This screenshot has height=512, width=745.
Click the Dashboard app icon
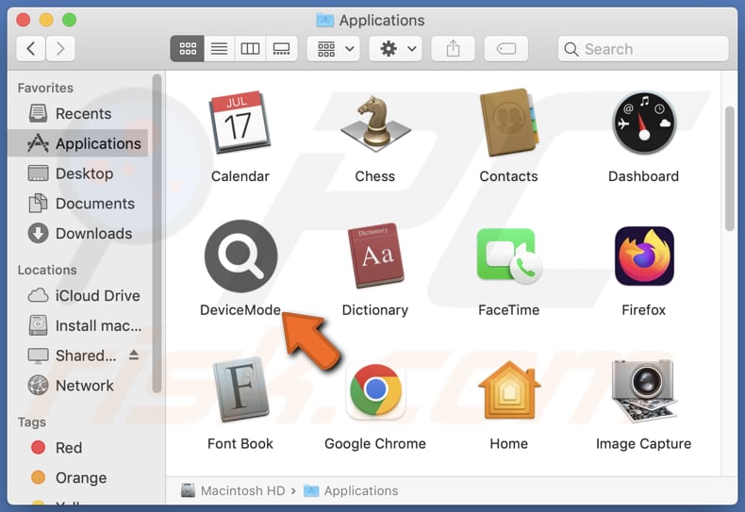pos(644,123)
